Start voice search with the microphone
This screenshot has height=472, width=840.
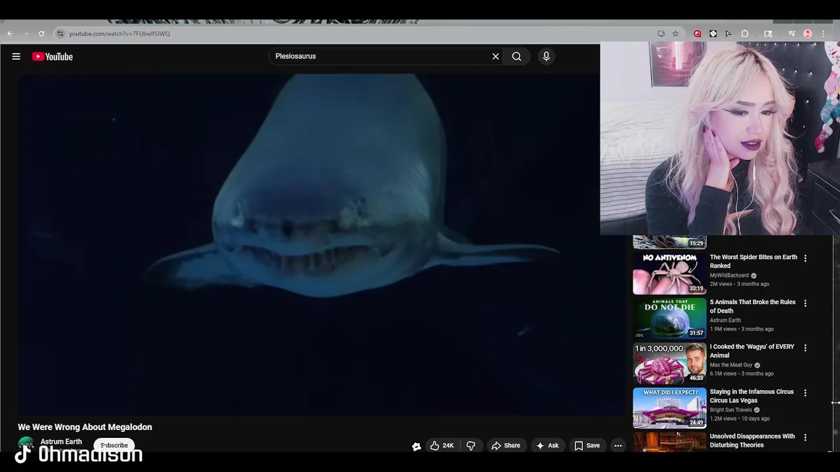coord(546,56)
